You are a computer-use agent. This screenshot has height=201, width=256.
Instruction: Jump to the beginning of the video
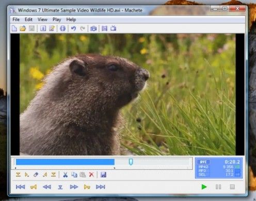coord(20,187)
